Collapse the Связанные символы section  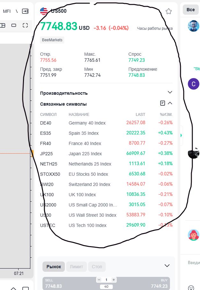pyautogui.click(x=170, y=103)
